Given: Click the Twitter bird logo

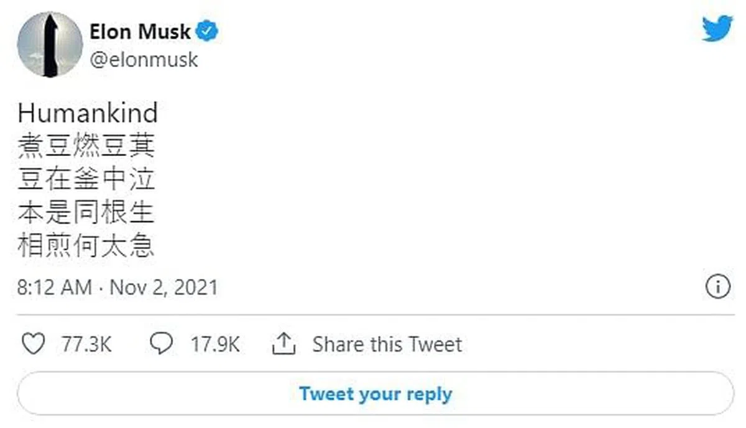Looking at the screenshot, I should 717,29.
